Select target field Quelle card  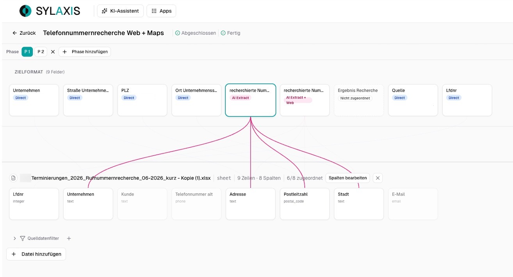tap(413, 100)
